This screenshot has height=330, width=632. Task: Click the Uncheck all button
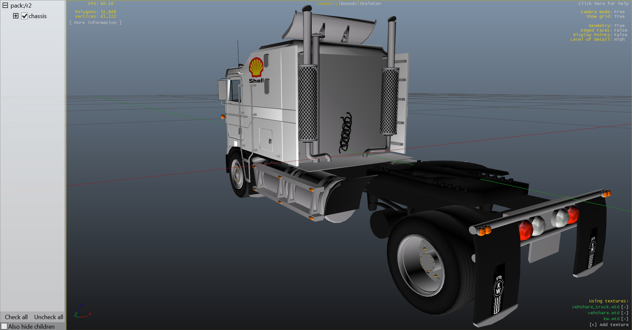49,317
